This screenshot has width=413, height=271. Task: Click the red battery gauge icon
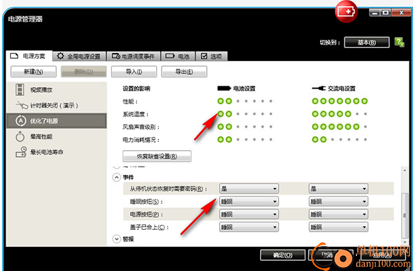346,12
